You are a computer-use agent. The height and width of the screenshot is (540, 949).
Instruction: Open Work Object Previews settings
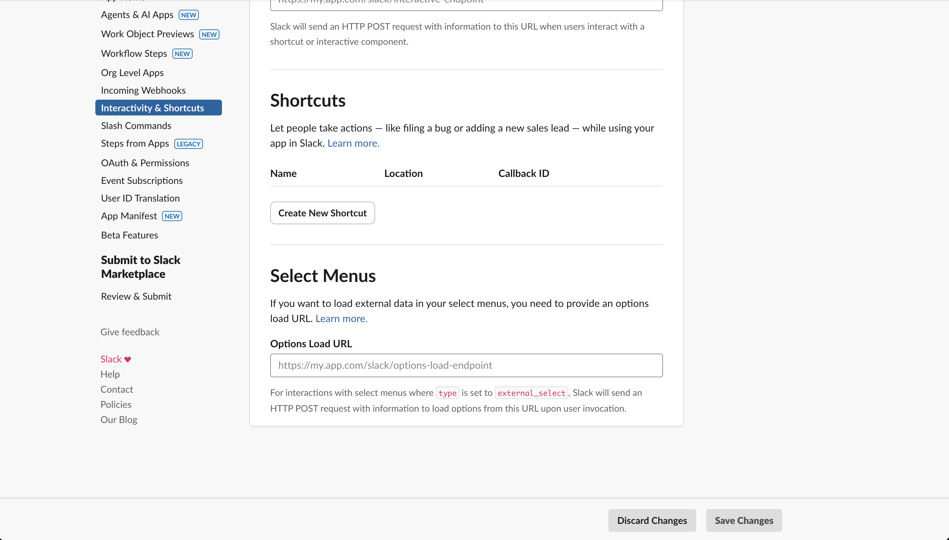tap(147, 33)
